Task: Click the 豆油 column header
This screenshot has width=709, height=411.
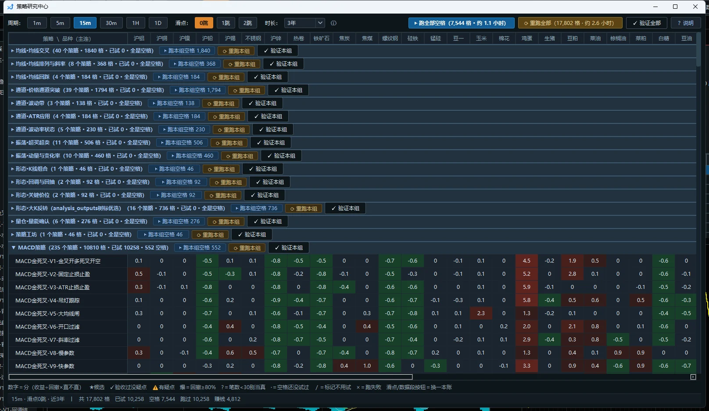Action: click(x=687, y=39)
